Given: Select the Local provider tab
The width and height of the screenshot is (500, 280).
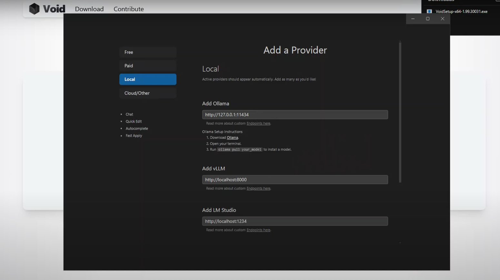Looking at the screenshot, I should click(148, 79).
